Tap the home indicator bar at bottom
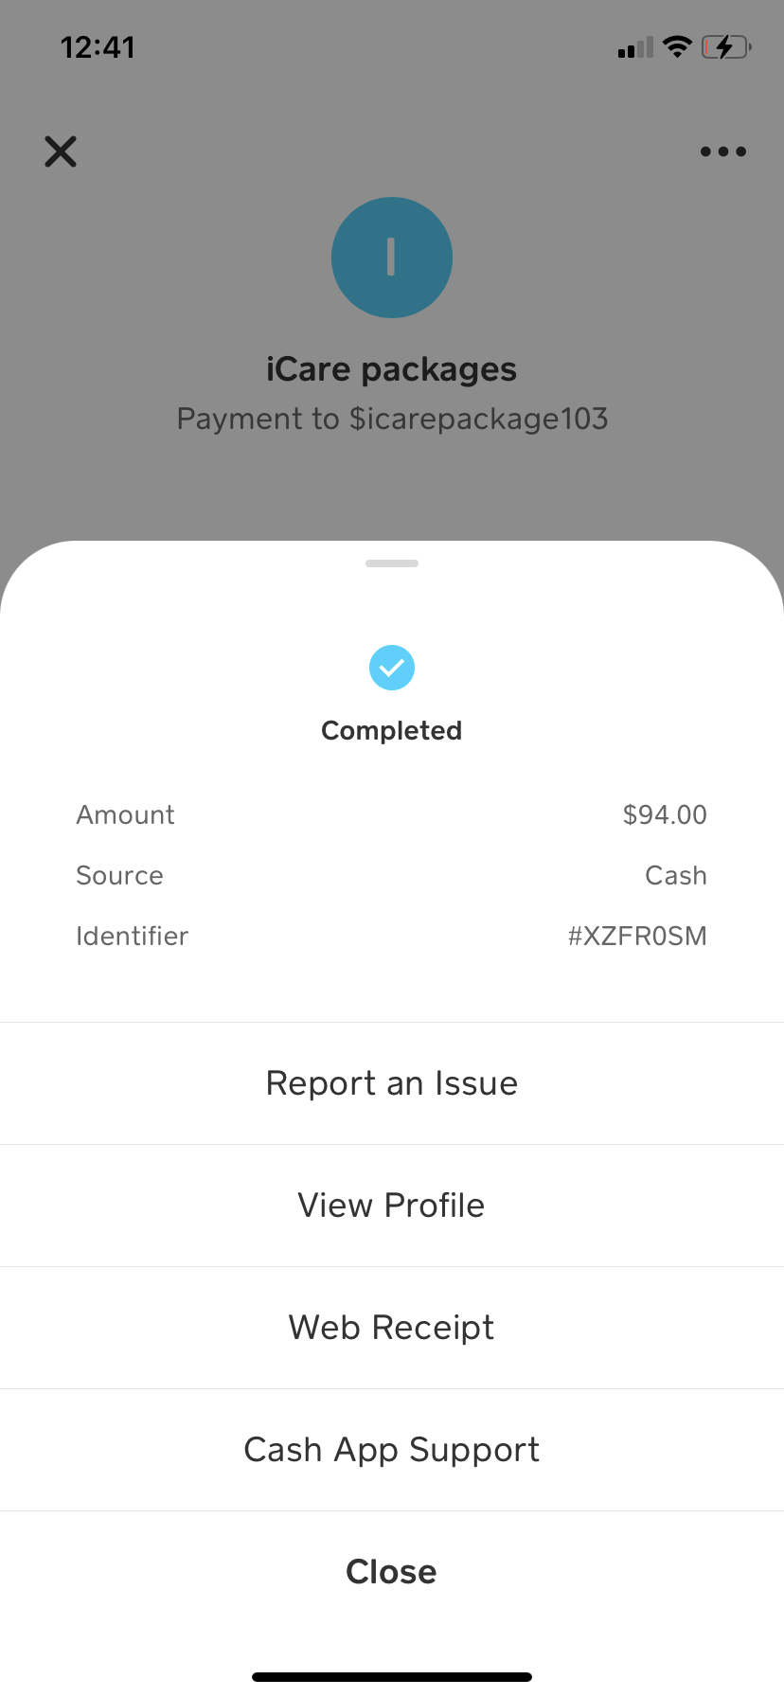This screenshot has height=1697, width=784. (392, 1677)
